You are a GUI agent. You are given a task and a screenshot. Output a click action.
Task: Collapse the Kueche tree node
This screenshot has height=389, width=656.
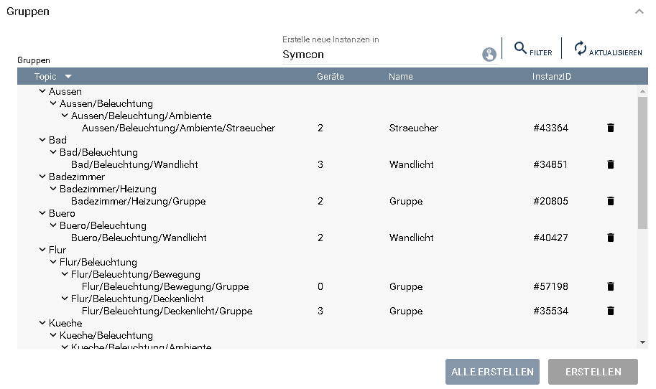(42, 323)
